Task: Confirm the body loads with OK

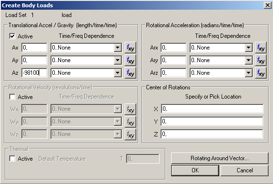Action: click(195, 170)
